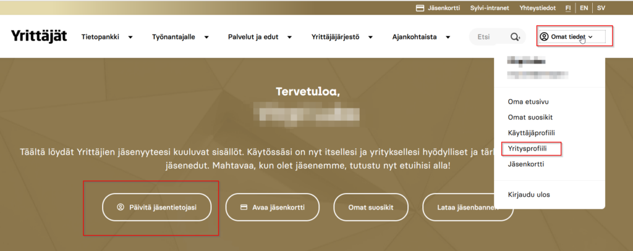The width and height of the screenshot is (633, 251).
Task: Switch language to FI
Action: click(x=567, y=8)
